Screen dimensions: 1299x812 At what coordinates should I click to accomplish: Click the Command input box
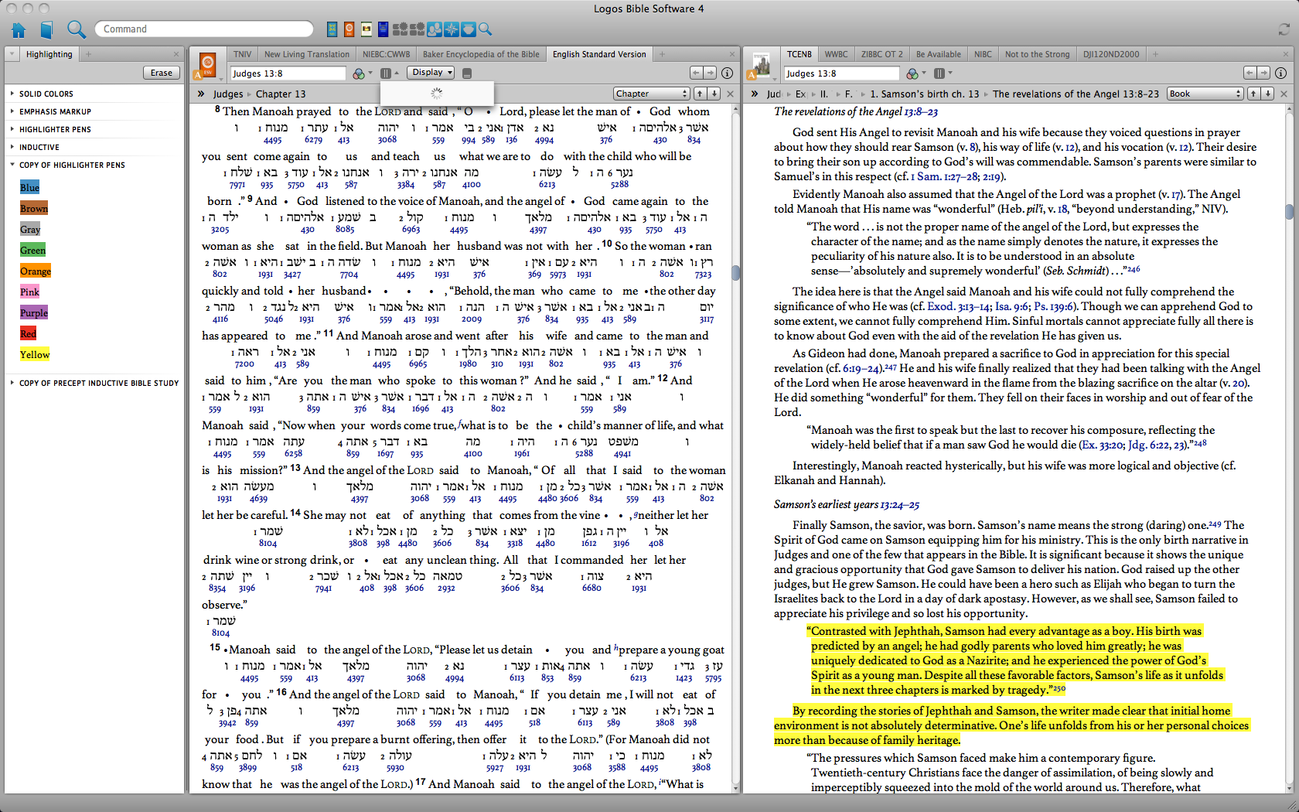[204, 29]
